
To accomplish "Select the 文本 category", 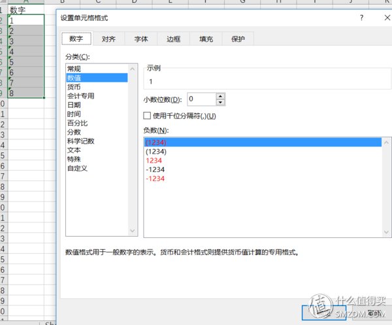I will point(97,150).
